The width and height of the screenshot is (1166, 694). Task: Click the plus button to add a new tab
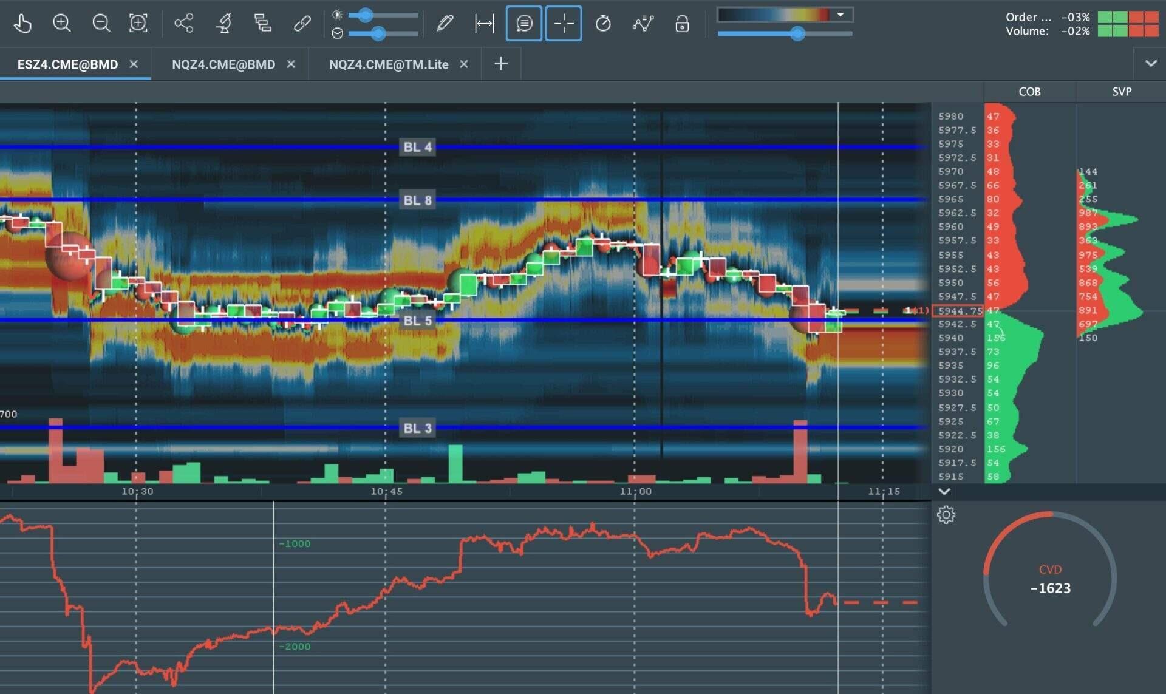[x=500, y=63]
